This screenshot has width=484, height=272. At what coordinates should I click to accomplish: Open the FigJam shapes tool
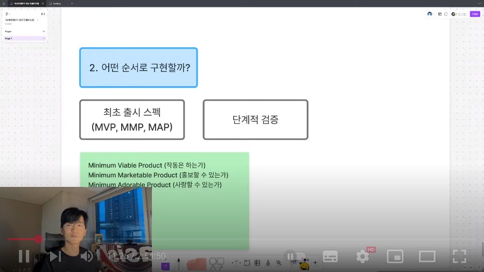click(216, 264)
